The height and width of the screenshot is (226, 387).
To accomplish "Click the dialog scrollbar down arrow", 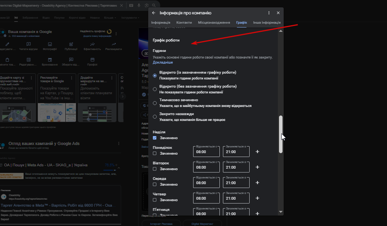I will click(281, 212).
